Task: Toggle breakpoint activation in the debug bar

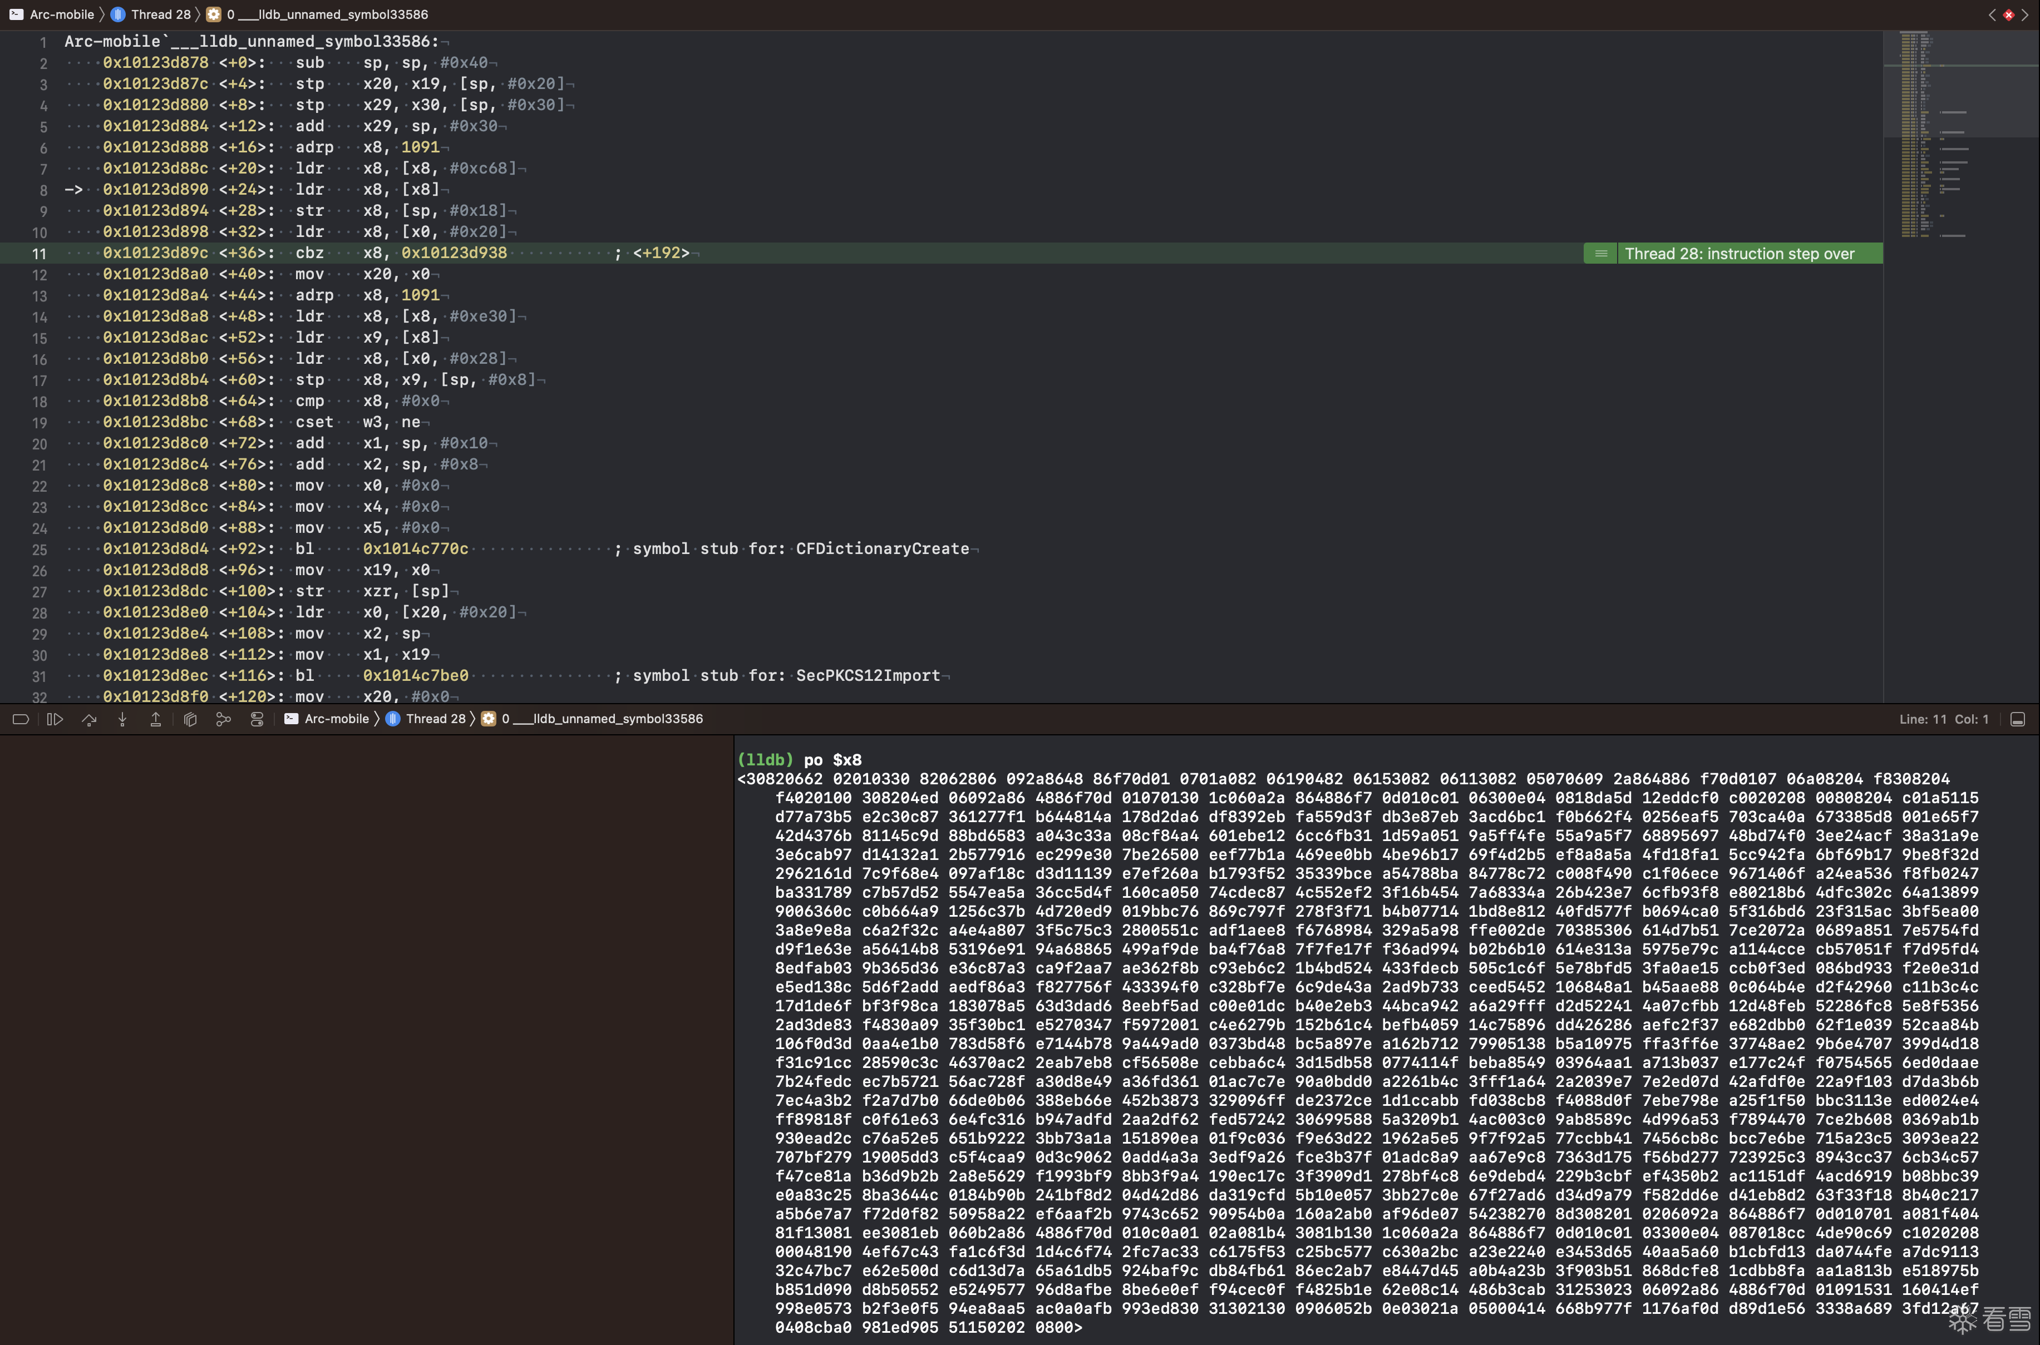Action: (x=21, y=719)
